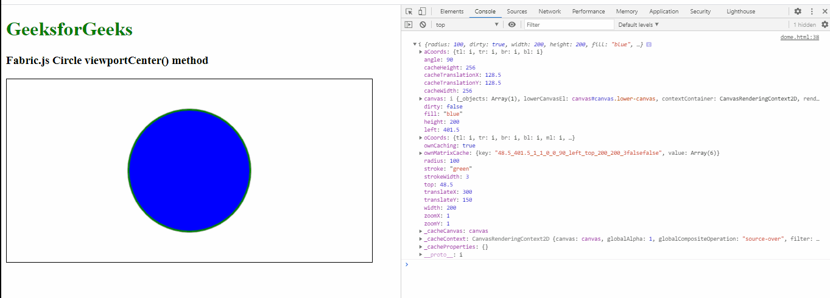Select the cacheWidth: 256 row
The height and width of the screenshot is (298, 830).
(x=448, y=91)
